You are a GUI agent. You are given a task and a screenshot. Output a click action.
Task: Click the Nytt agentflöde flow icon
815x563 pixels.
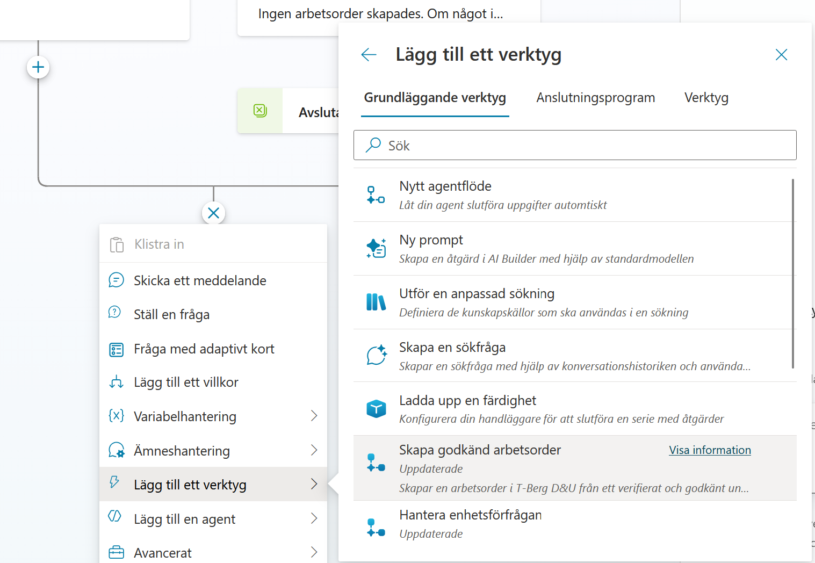tap(376, 194)
